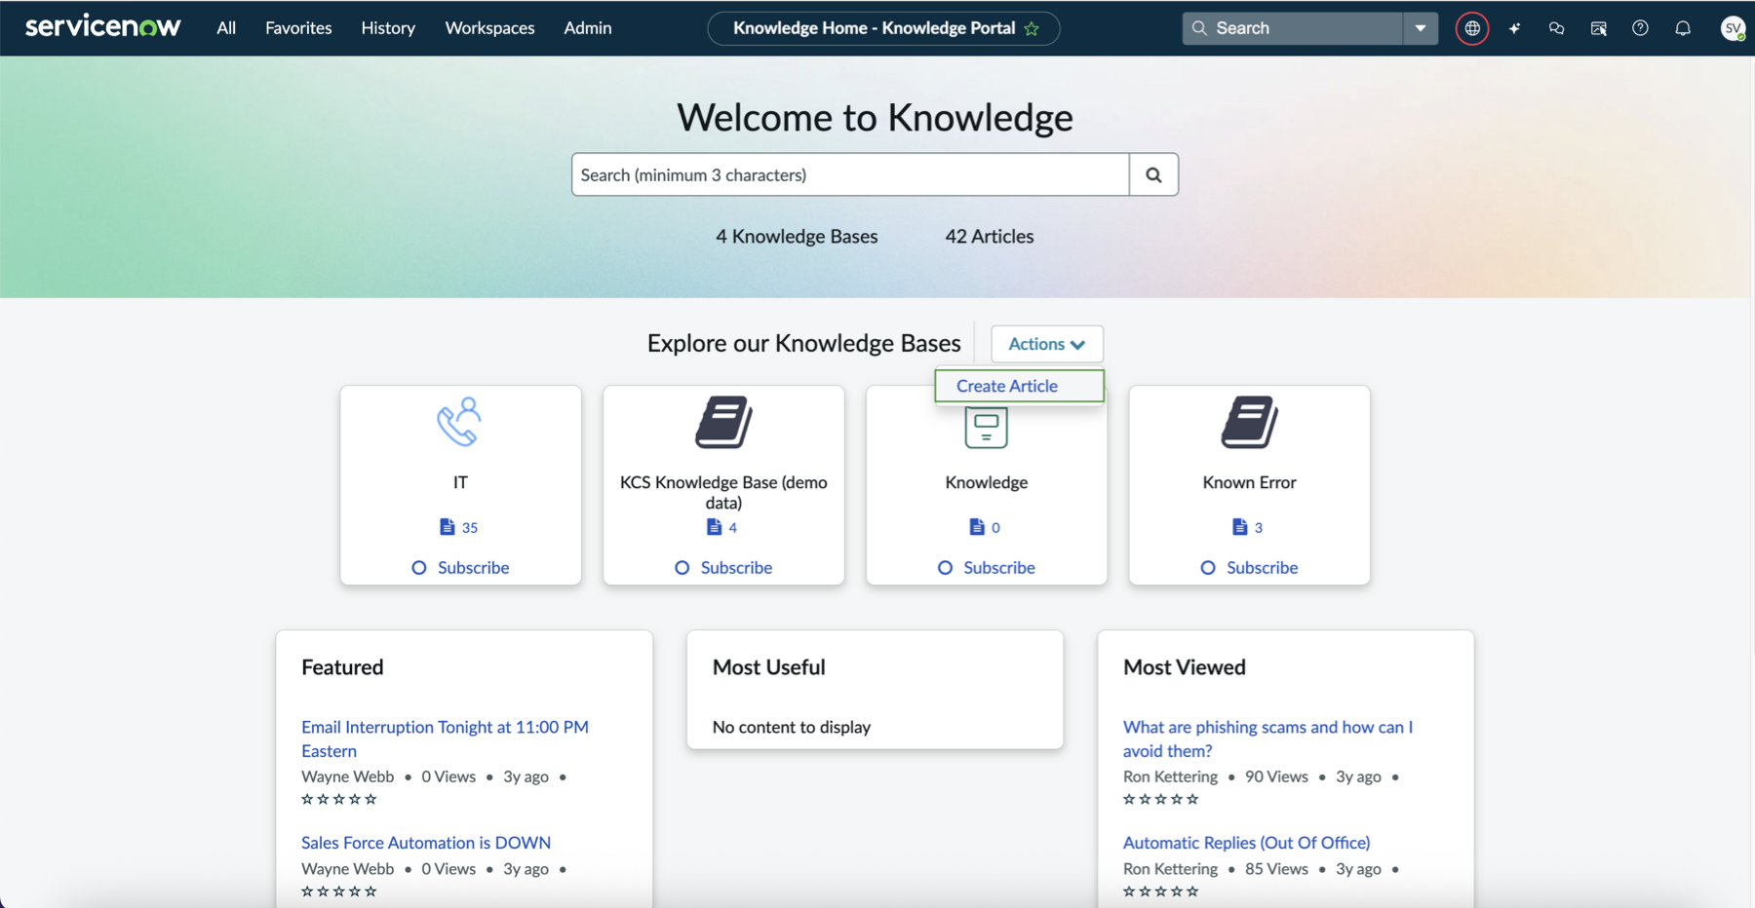The height and width of the screenshot is (908, 1755).
Task: Open the IT knowledge base title
Action: (x=460, y=482)
